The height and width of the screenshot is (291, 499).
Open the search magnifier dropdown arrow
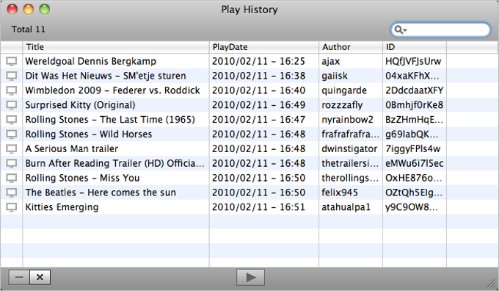coord(405,30)
